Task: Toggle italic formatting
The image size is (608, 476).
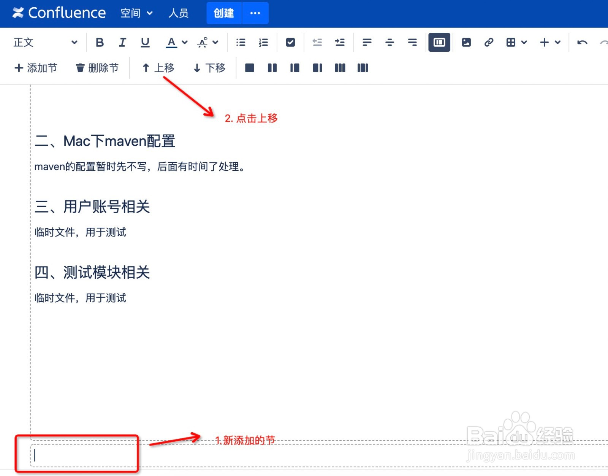Action: pyautogui.click(x=122, y=42)
